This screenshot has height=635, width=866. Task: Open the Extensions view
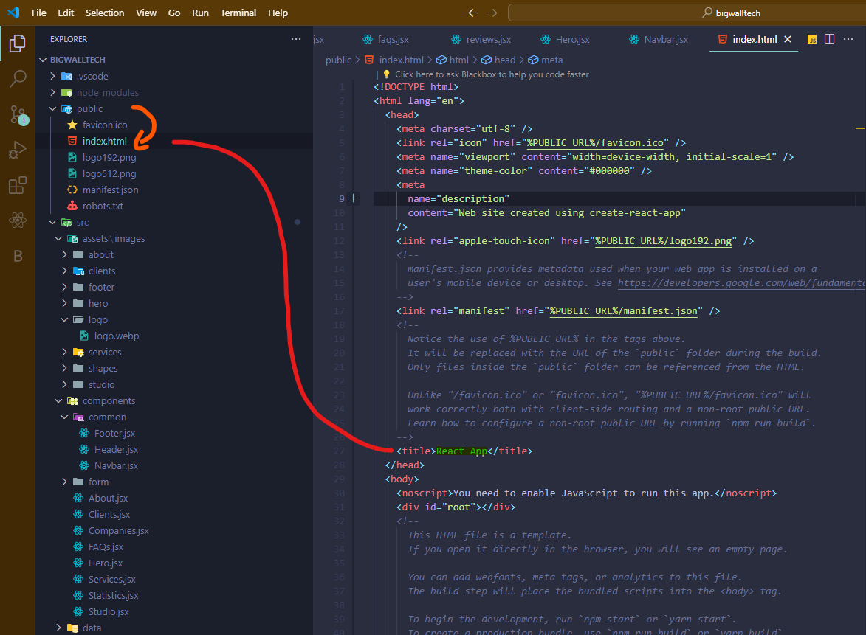click(18, 185)
